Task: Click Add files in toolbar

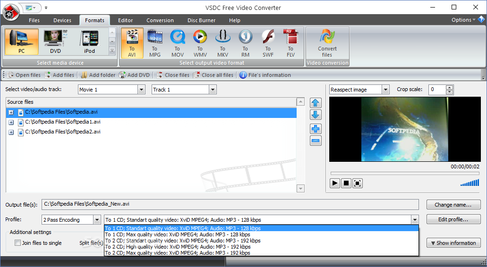Action: click(60, 75)
